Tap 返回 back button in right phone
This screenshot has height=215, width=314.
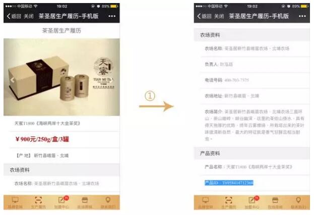tap(204, 16)
